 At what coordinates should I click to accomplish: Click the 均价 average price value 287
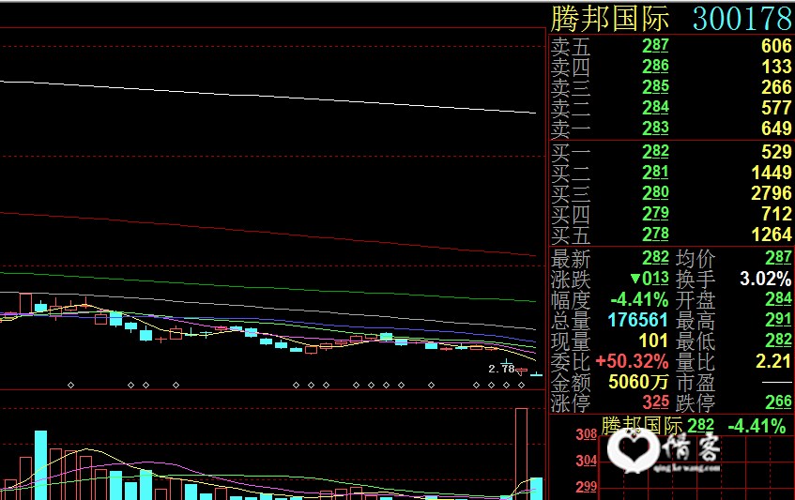tap(778, 258)
